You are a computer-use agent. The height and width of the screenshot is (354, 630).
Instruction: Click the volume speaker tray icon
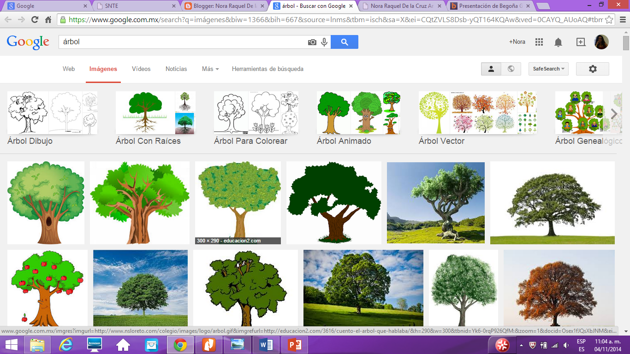pyautogui.click(x=566, y=345)
